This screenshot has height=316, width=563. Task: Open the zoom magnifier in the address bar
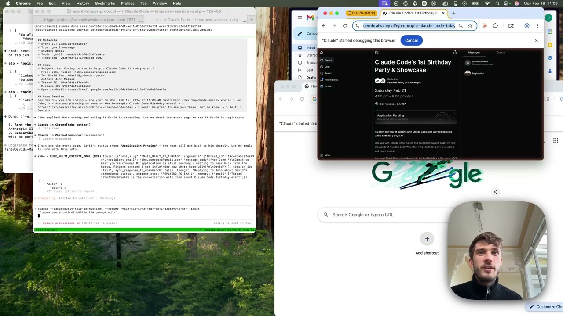461,26
